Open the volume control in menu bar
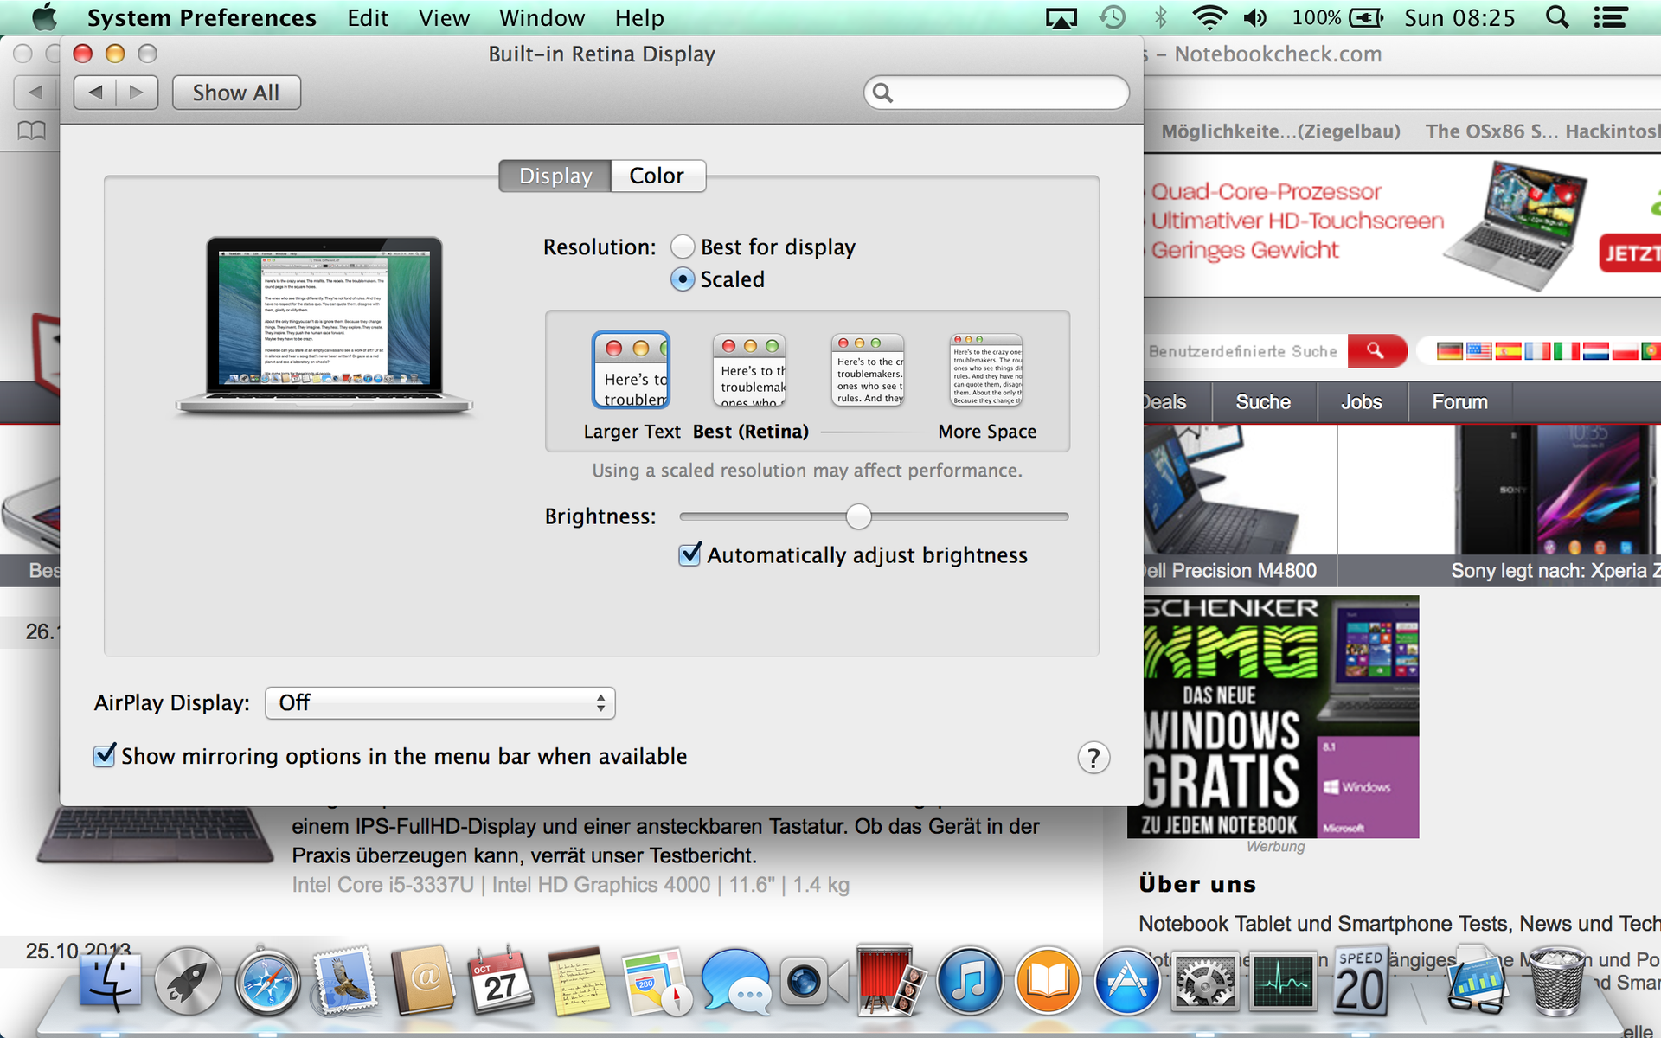The height and width of the screenshot is (1038, 1661). pos(1255,17)
